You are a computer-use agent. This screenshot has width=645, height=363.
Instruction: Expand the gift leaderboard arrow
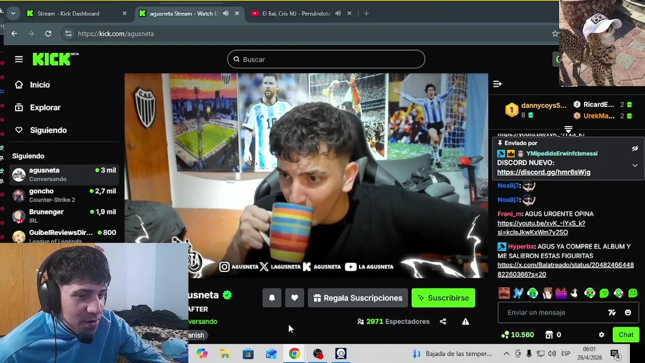(x=568, y=130)
